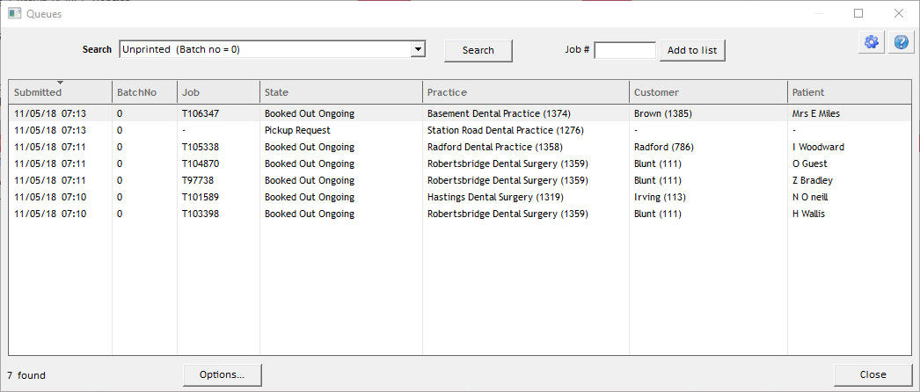Select the Pickup Request row
920x392 pixels.
click(297, 130)
